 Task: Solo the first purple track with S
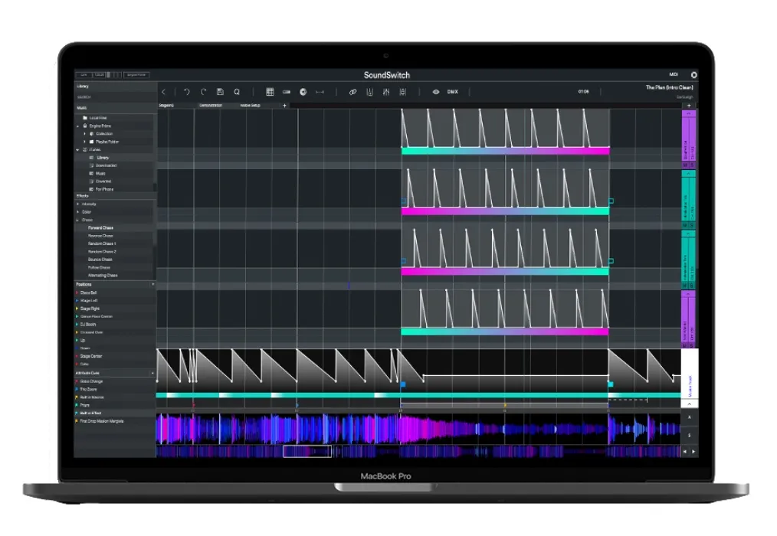pyautogui.click(x=692, y=165)
